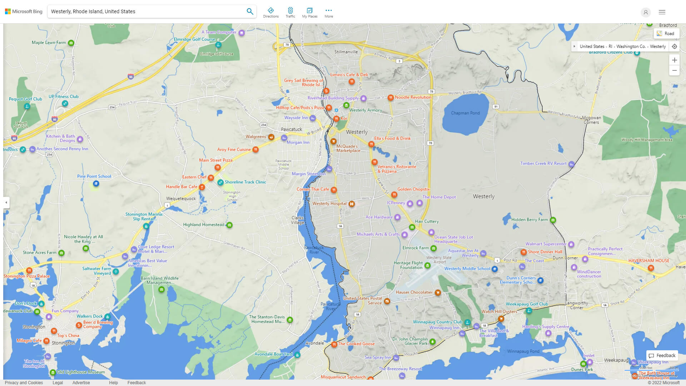Click the Microsoft Bing logo
This screenshot has height=386, width=686.
(23, 11)
